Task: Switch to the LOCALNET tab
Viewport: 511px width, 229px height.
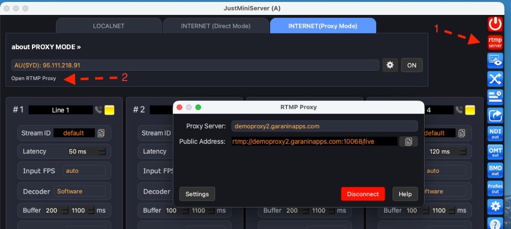Action: point(109,26)
